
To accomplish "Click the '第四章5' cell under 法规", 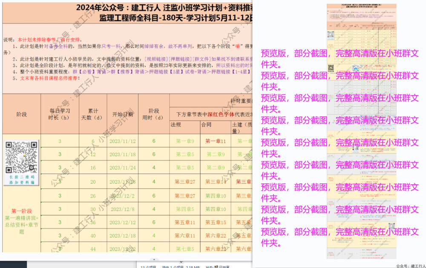I will [185, 209].
